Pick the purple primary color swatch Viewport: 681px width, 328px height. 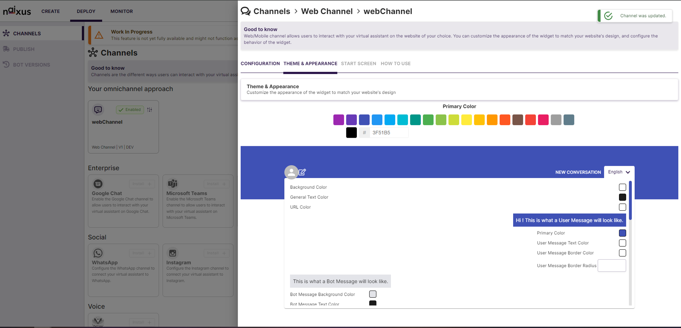click(338, 120)
